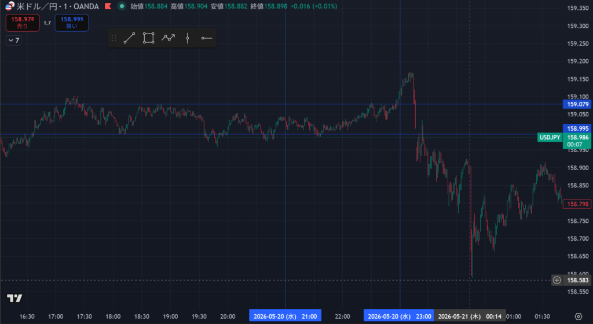The height and width of the screenshot is (324, 593).
Task: Click the 158.900 price axis label
Action: coord(578,168)
